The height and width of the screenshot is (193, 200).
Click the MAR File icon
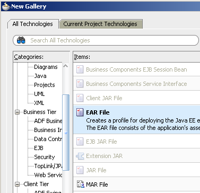pos(81,184)
